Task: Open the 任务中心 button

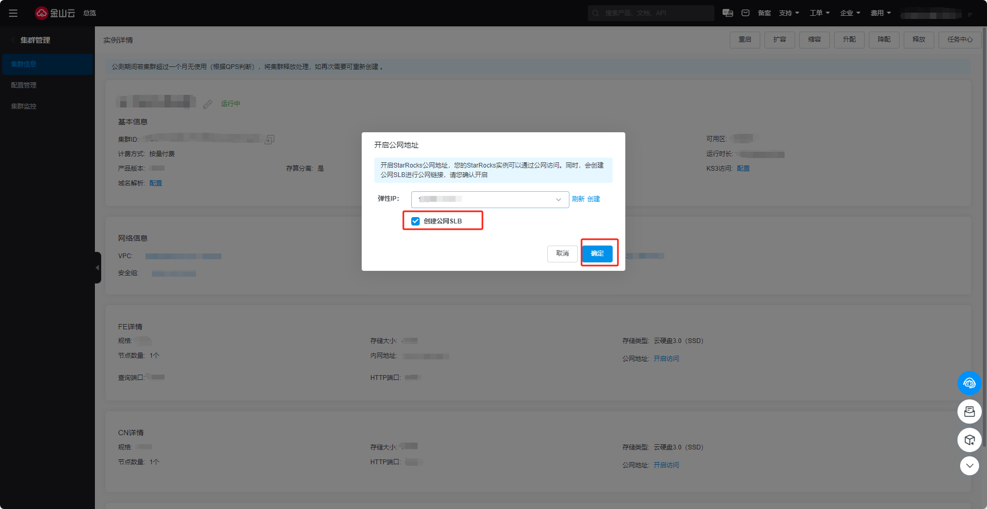Action: pyautogui.click(x=960, y=40)
